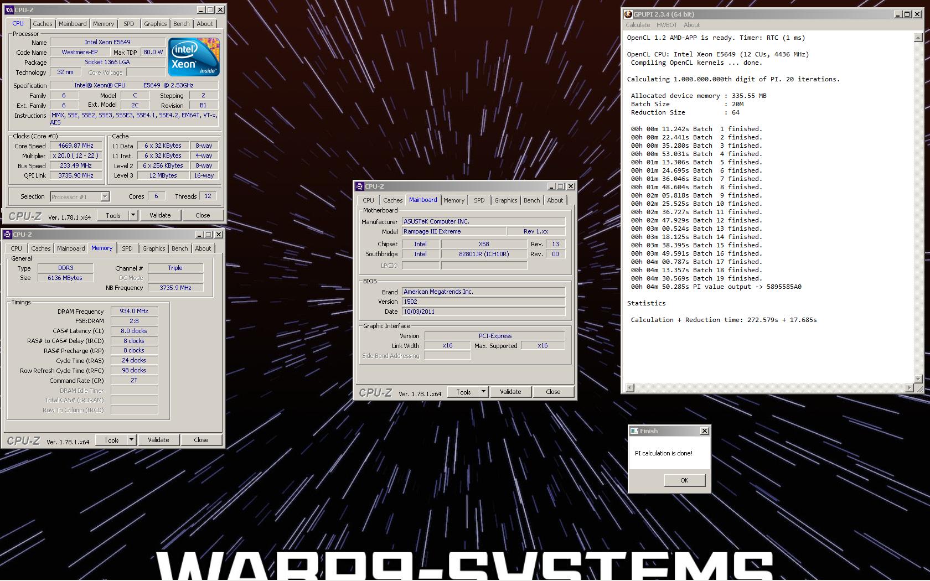Click Tools button in Mainboard window
The image size is (930, 581).
(x=463, y=392)
